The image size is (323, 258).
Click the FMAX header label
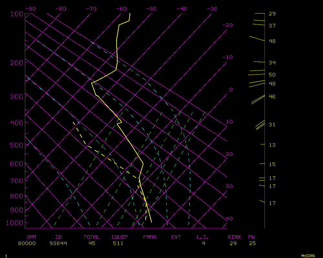[x=150, y=237]
